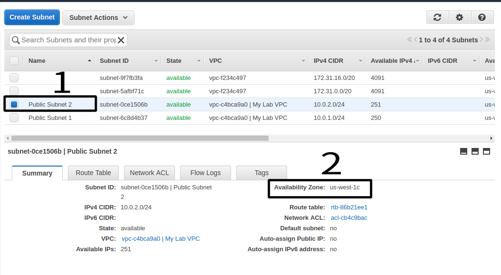Open the Subnet Actions dropdown

[98, 18]
